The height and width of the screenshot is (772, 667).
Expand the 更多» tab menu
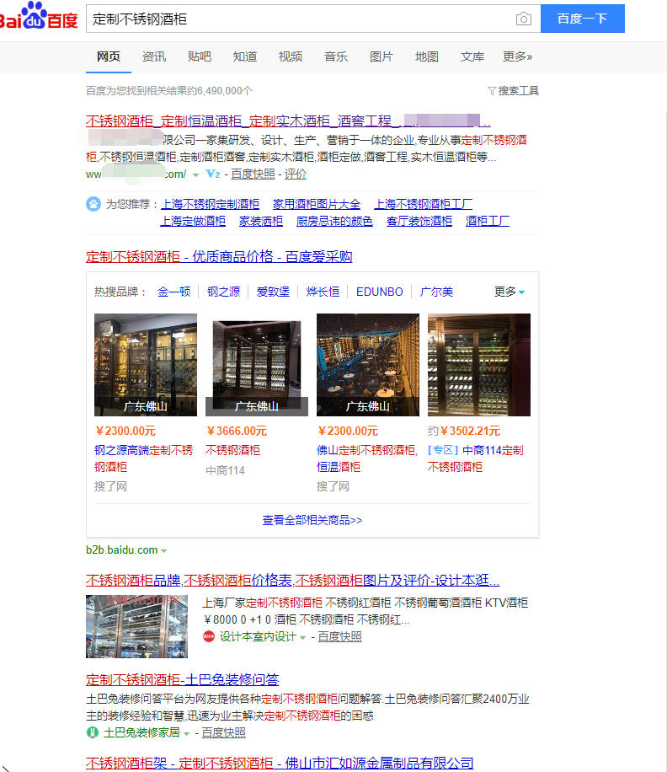coord(517,56)
